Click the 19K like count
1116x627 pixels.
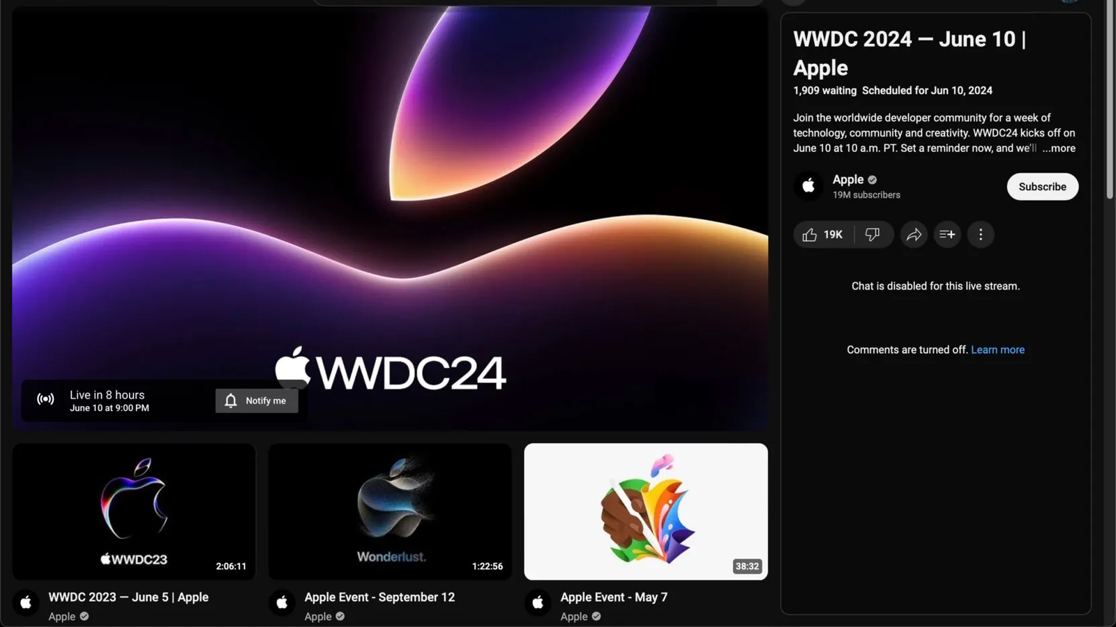coord(834,235)
